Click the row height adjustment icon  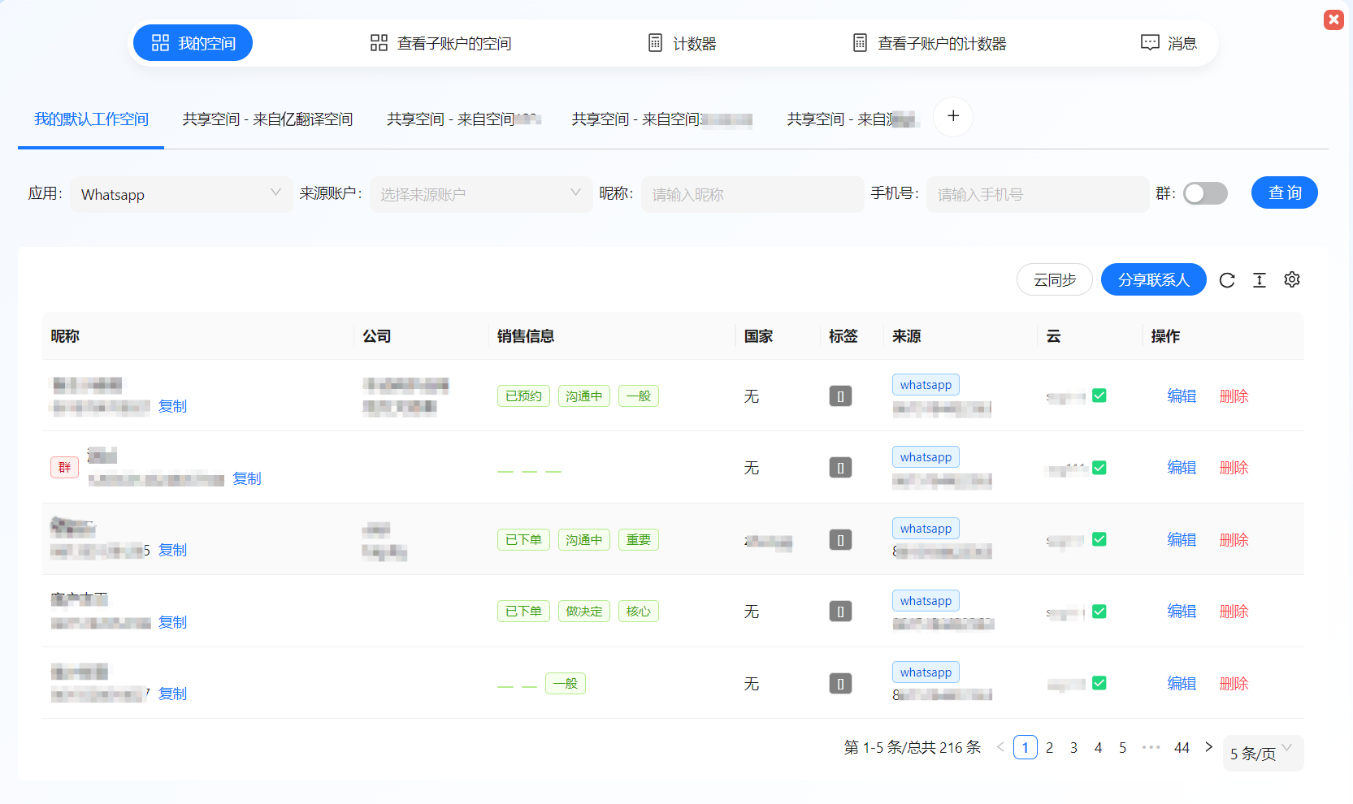pyautogui.click(x=1260, y=279)
